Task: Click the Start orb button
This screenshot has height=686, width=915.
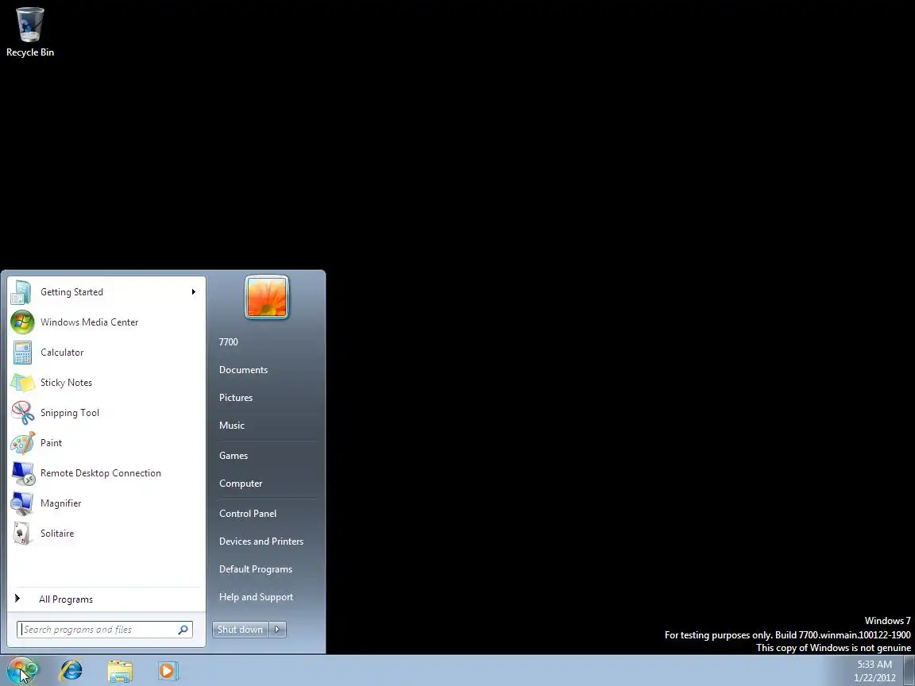Action: 22,670
